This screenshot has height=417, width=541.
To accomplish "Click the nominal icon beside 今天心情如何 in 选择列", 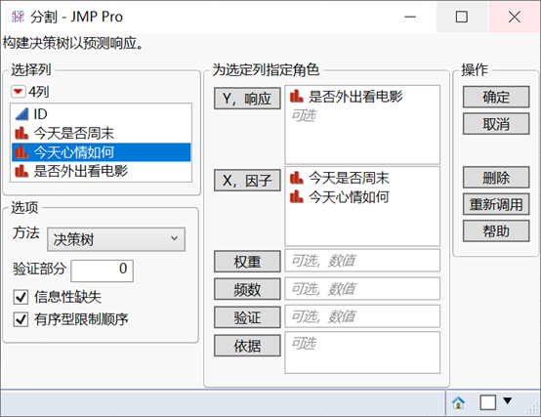I will coord(21,152).
